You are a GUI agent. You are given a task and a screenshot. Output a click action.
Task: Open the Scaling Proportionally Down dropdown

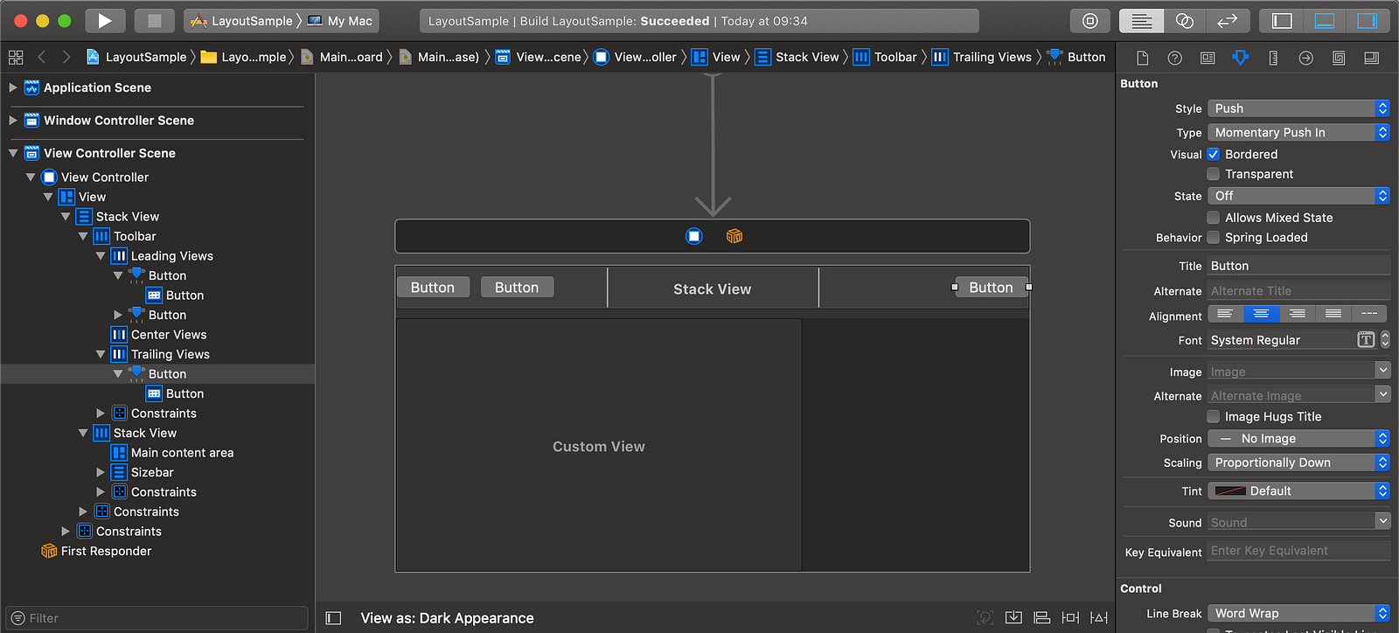tap(1298, 463)
